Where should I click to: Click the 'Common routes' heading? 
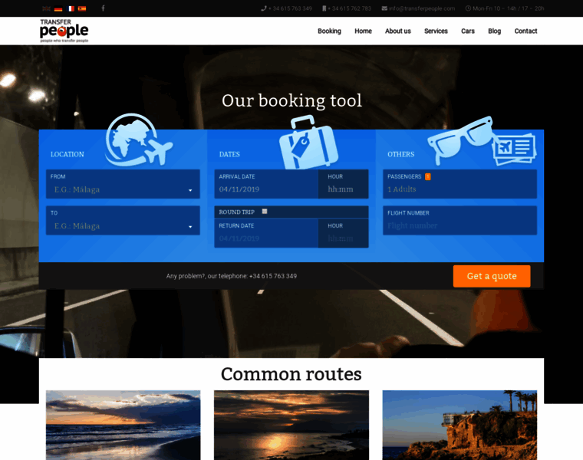pyautogui.click(x=291, y=374)
